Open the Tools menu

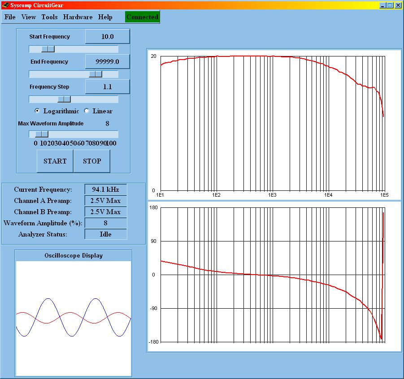(49, 17)
